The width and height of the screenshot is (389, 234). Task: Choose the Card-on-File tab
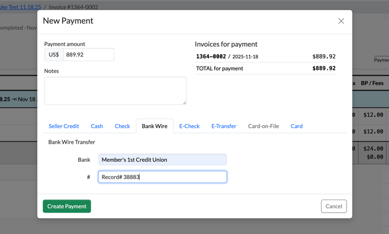tap(263, 126)
